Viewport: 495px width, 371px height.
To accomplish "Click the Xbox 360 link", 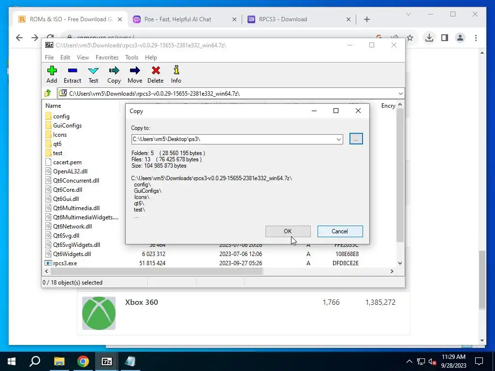I will 142,302.
